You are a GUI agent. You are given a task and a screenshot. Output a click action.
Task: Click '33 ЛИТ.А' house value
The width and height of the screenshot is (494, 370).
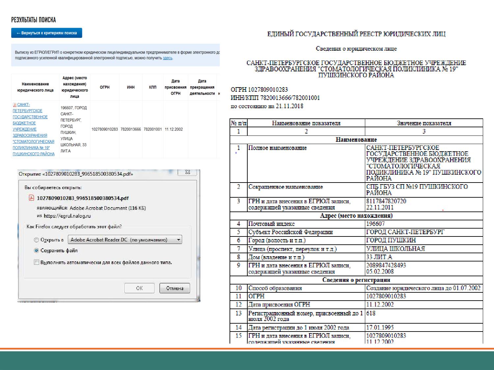(379, 257)
